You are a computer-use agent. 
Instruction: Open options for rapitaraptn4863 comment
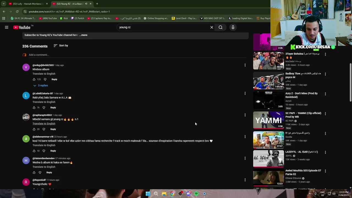tap(245, 115)
